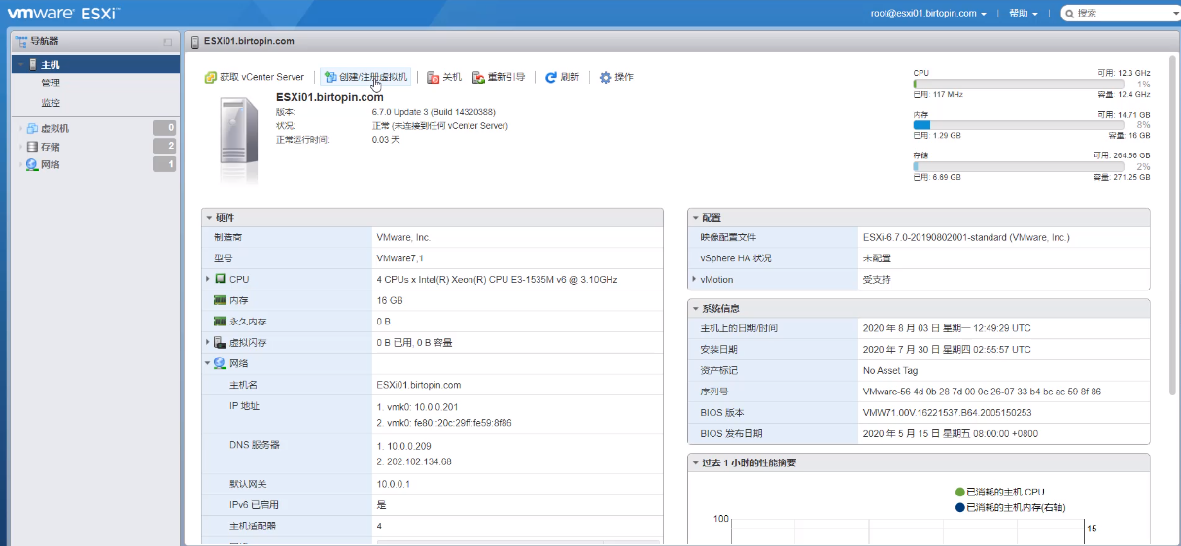Expand the 虚拟闪存 row arrow
The height and width of the screenshot is (546, 1181).
click(x=208, y=342)
